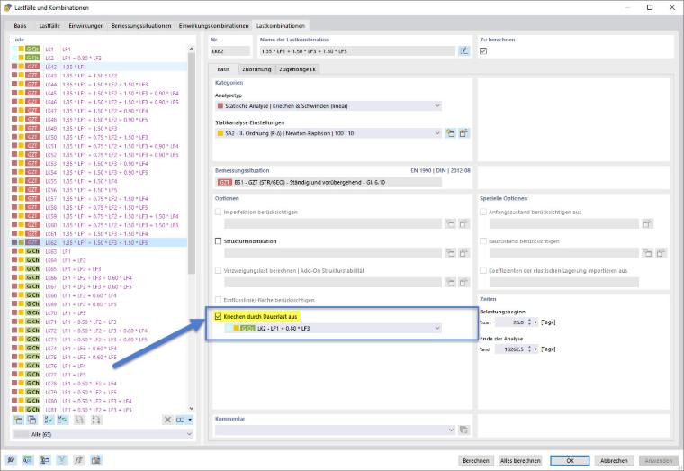This screenshot has width=684, height=471.
Task: Click the deselect-all icon below the list
Action: [63, 420]
